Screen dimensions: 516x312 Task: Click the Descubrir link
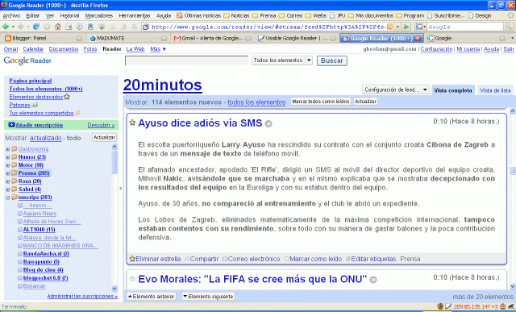coord(101,125)
